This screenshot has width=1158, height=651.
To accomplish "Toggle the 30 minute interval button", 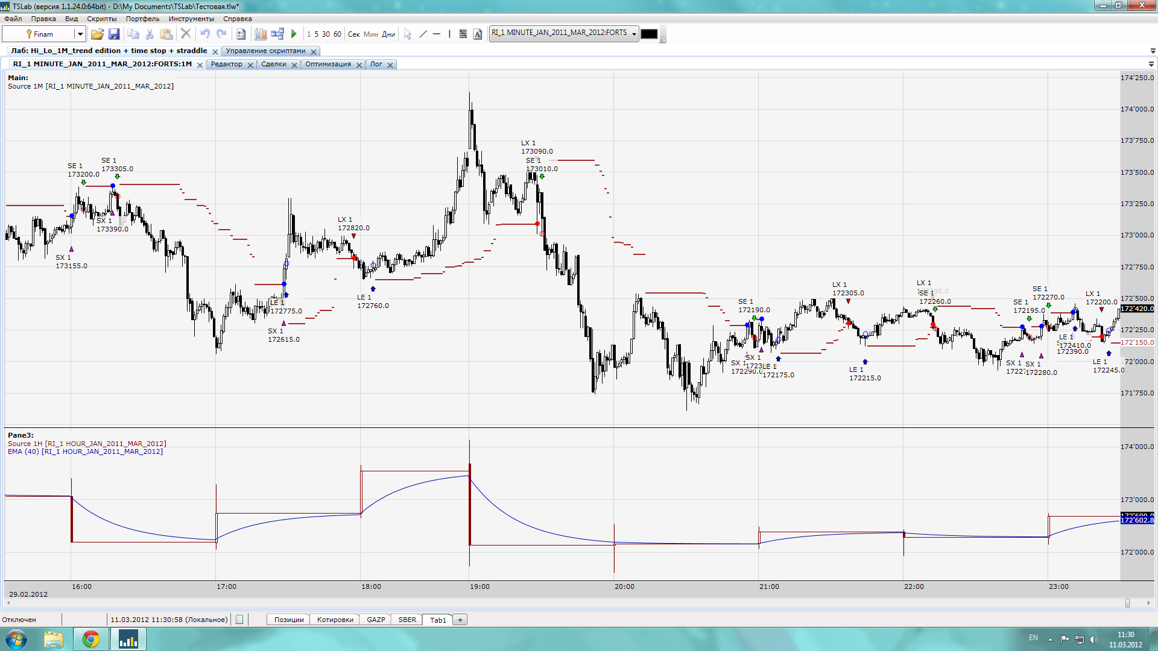I will [326, 34].
